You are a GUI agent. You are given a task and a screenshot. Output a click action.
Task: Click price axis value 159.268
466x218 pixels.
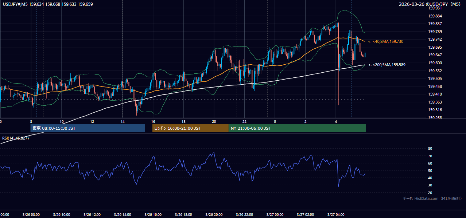coord(435,118)
